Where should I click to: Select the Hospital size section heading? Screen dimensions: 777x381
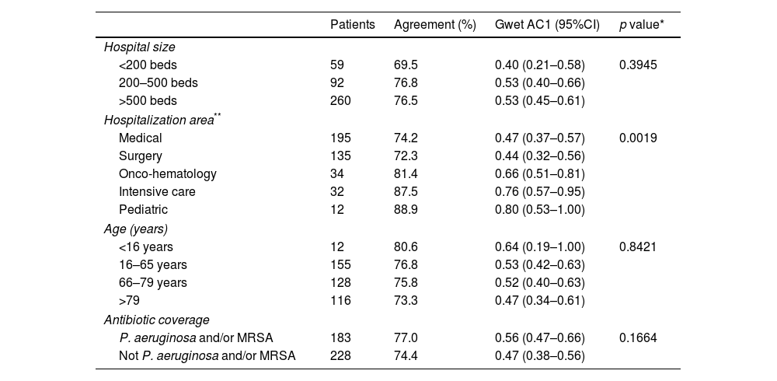[140, 47]
